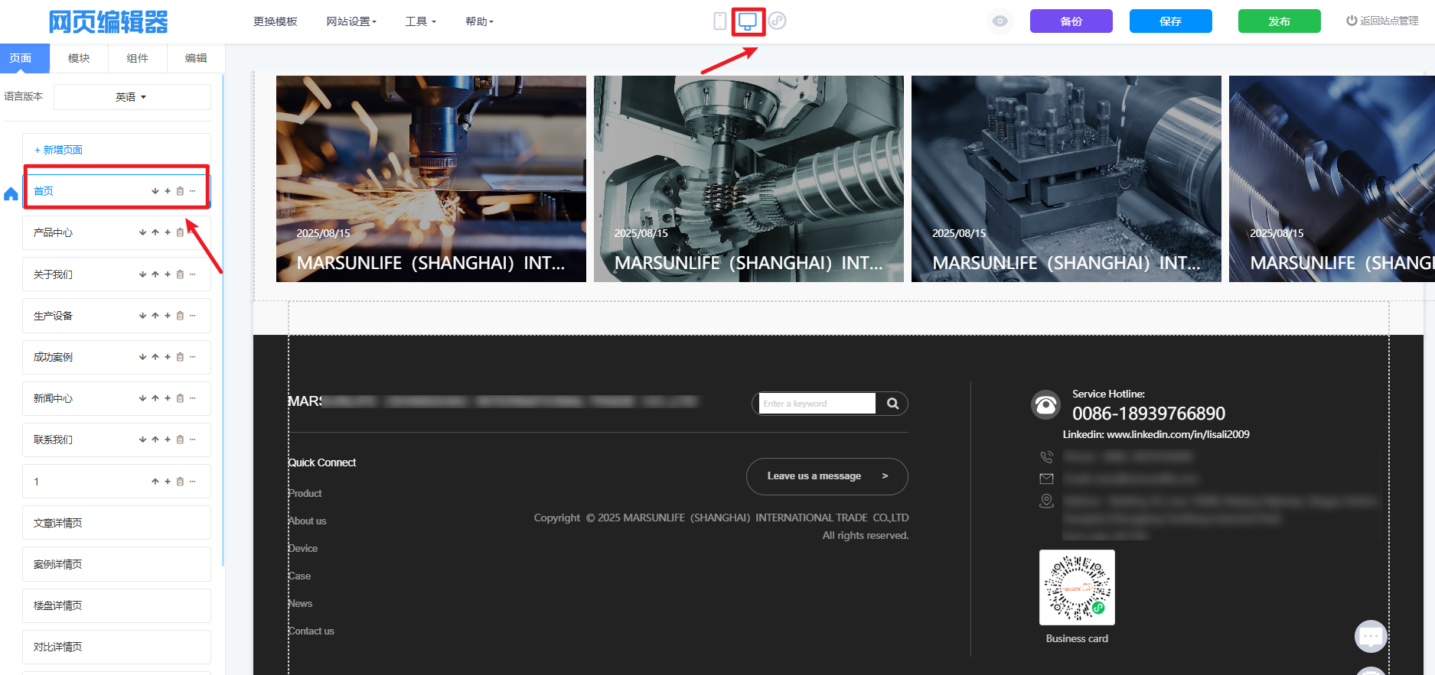
Task: Open the 案例详情页 page
Action: (x=116, y=564)
